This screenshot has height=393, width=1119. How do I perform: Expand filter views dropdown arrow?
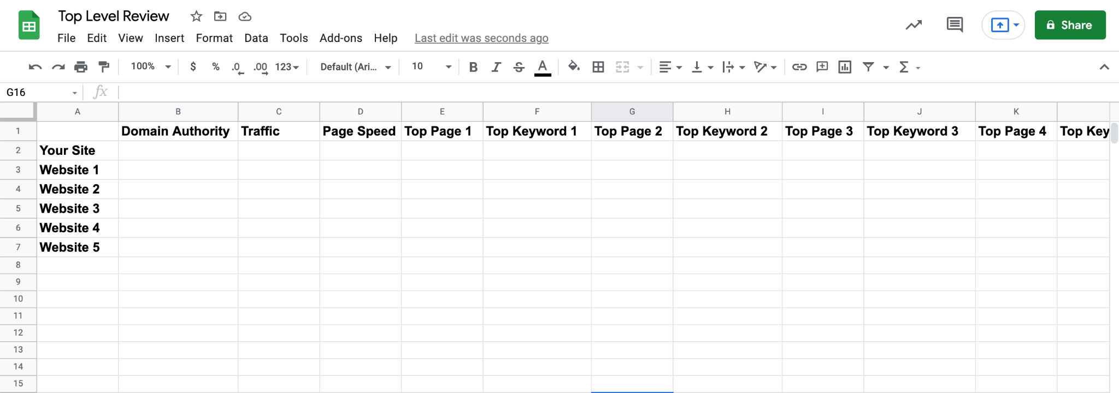(886, 68)
